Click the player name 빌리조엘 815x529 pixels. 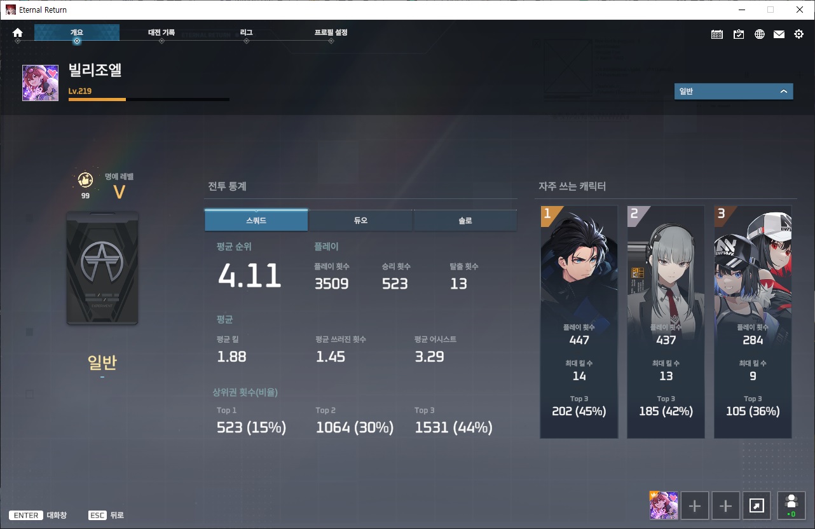[x=95, y=71]
